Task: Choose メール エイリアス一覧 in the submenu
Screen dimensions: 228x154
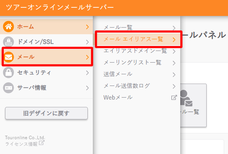Action: coord(137,39)
